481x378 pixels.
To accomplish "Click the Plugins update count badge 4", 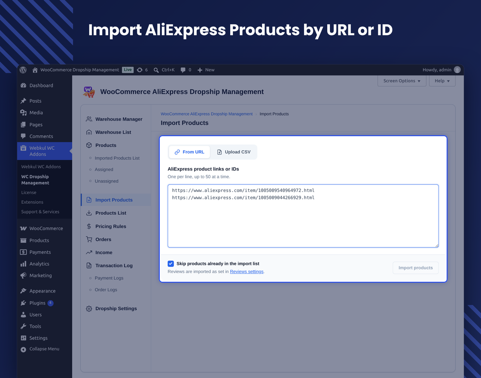I will point(50,303).
